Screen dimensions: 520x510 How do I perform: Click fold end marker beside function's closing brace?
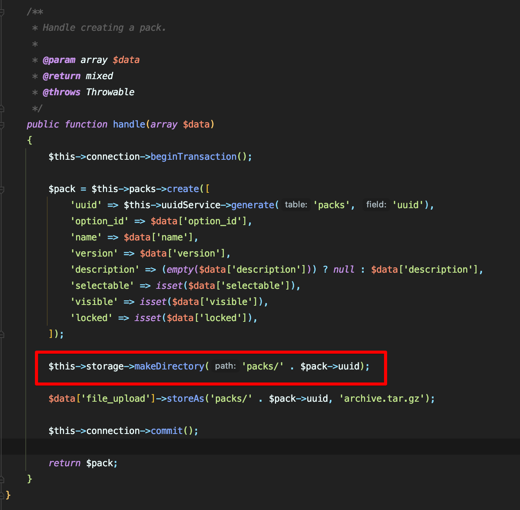[x=2, y=479]
